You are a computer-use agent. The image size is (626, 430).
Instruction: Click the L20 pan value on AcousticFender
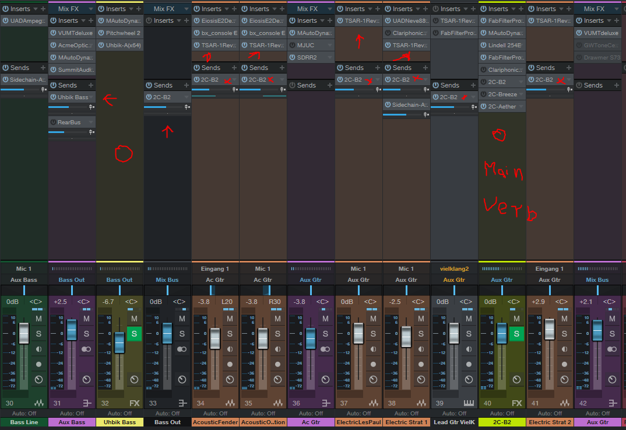tap(227, 302)
